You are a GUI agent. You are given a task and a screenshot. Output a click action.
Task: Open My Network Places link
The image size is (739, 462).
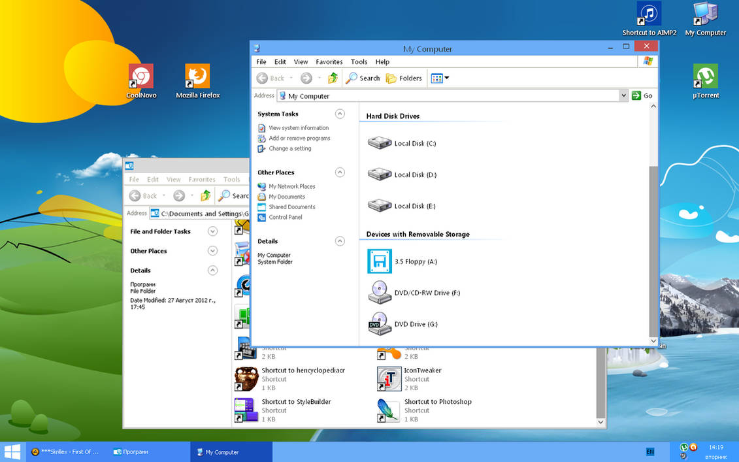point(291,186)
